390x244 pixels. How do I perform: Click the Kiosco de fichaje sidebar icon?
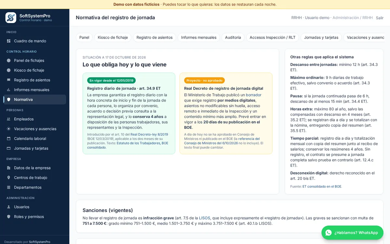point(9,70)
